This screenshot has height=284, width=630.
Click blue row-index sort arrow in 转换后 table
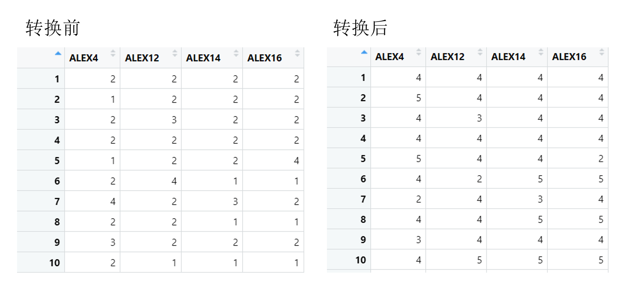(364, 52)
